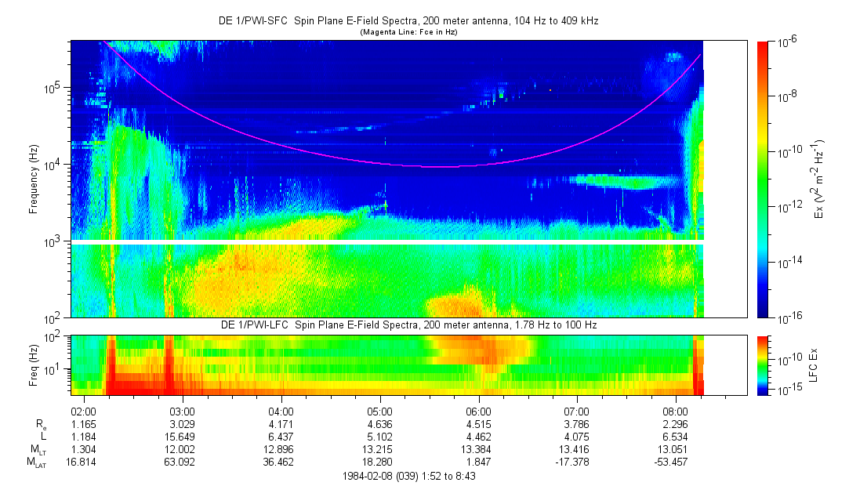The width and height of the screenshot is (849, 486).
Task: Click the 'LFC Ex' color bar label
Action: coord(813,365)
